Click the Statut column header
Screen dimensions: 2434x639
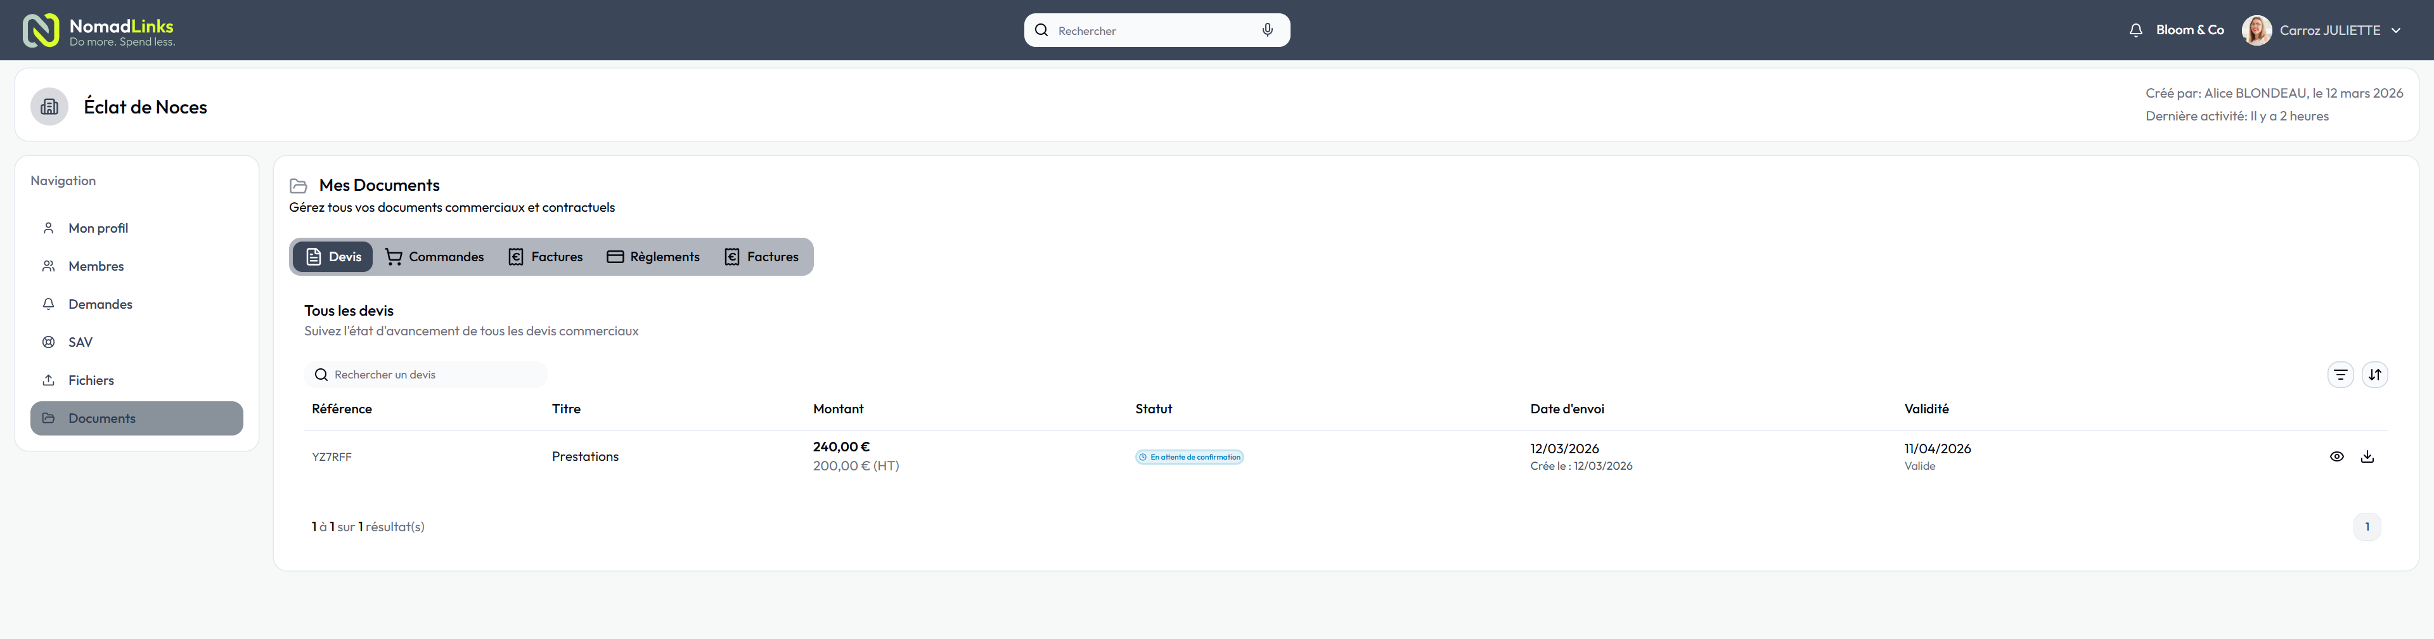pos(1154,410)
